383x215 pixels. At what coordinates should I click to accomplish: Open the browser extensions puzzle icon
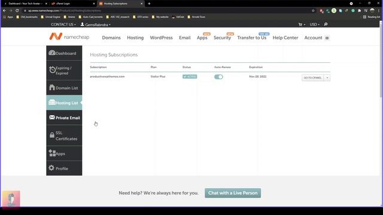(x=359, y=11)
